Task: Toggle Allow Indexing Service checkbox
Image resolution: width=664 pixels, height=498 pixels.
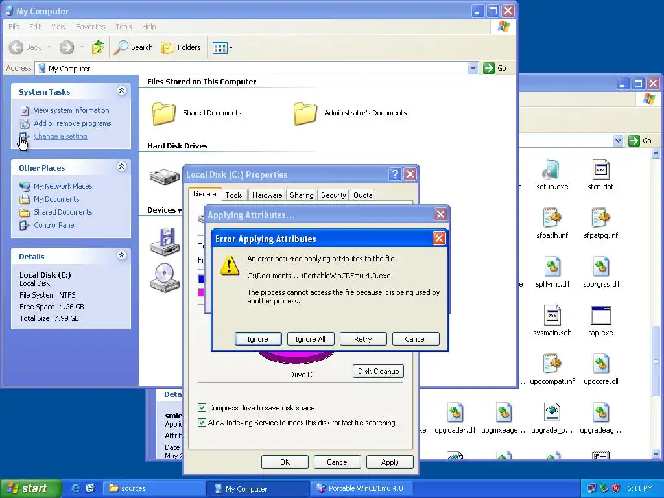Action: (202, 423)
